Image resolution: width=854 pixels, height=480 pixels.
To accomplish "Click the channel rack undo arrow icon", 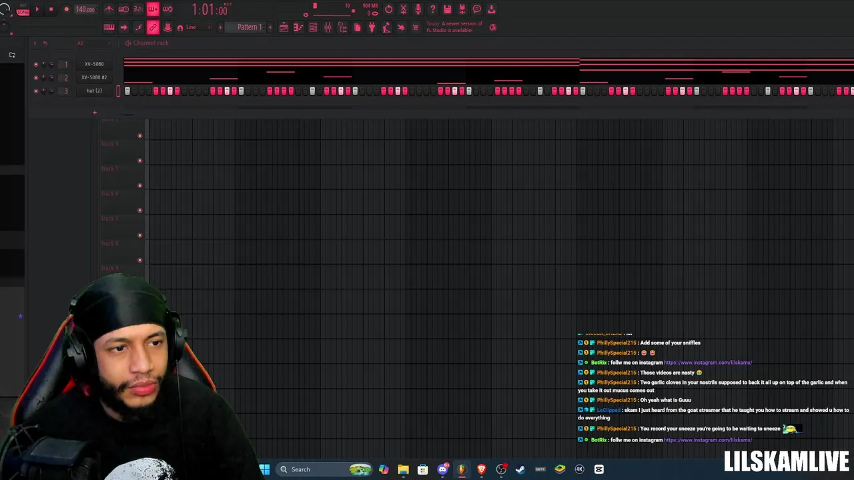I will pyautogui.click(x=45, y=43).
